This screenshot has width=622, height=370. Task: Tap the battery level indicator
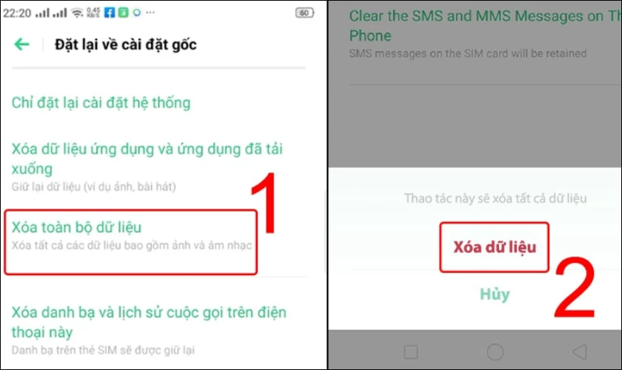pos(304,13)
